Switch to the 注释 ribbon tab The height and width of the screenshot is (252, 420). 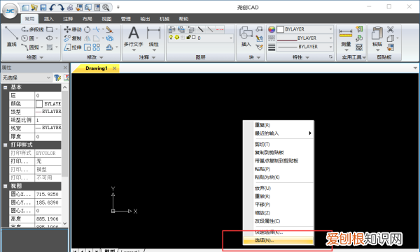pos(68,19)
